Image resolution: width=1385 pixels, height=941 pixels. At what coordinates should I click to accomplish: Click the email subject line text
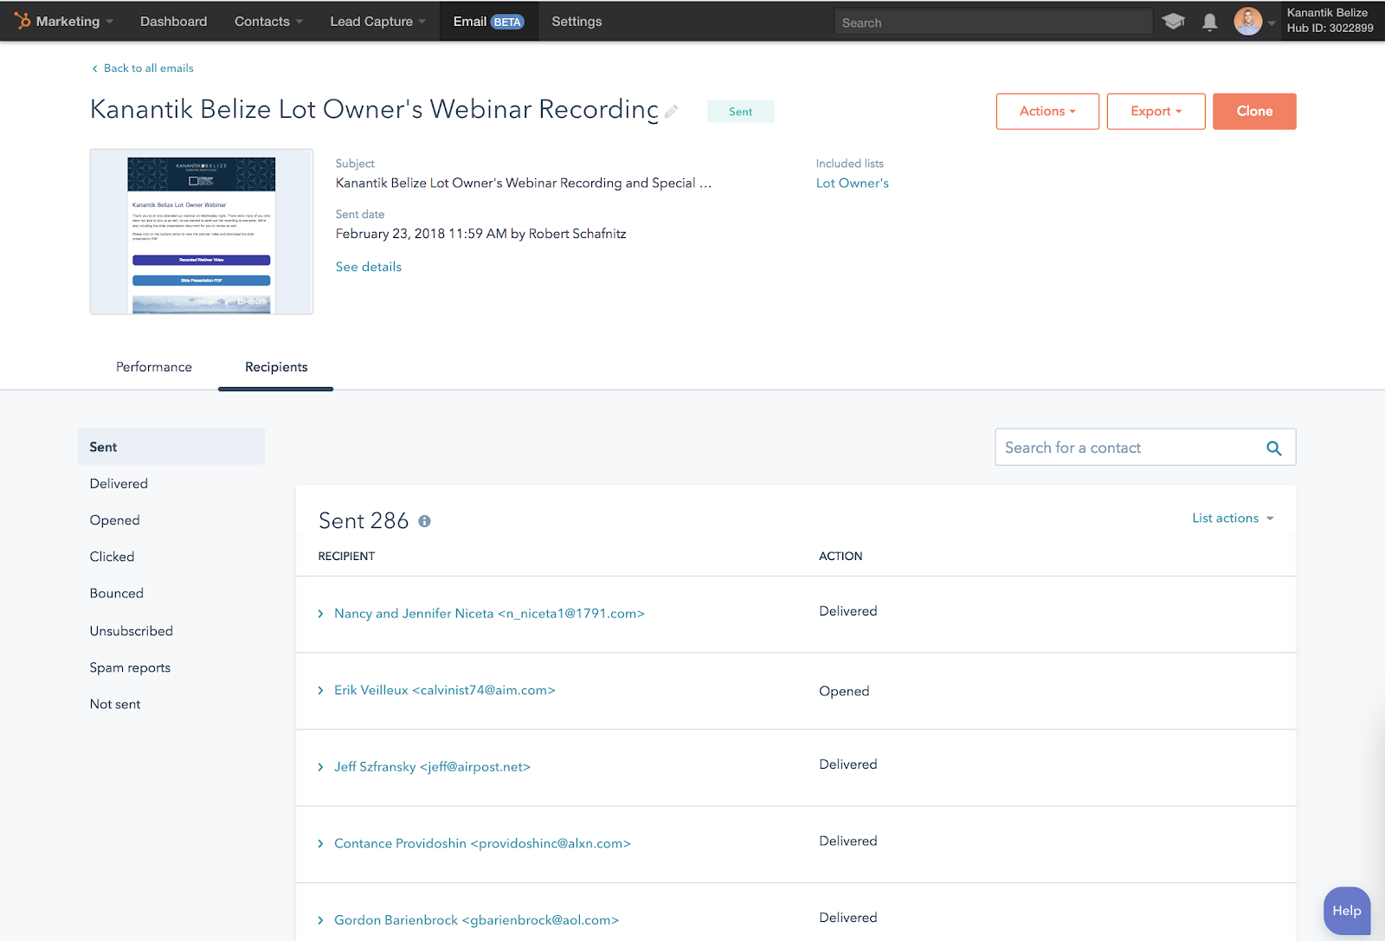pos(524,184)
